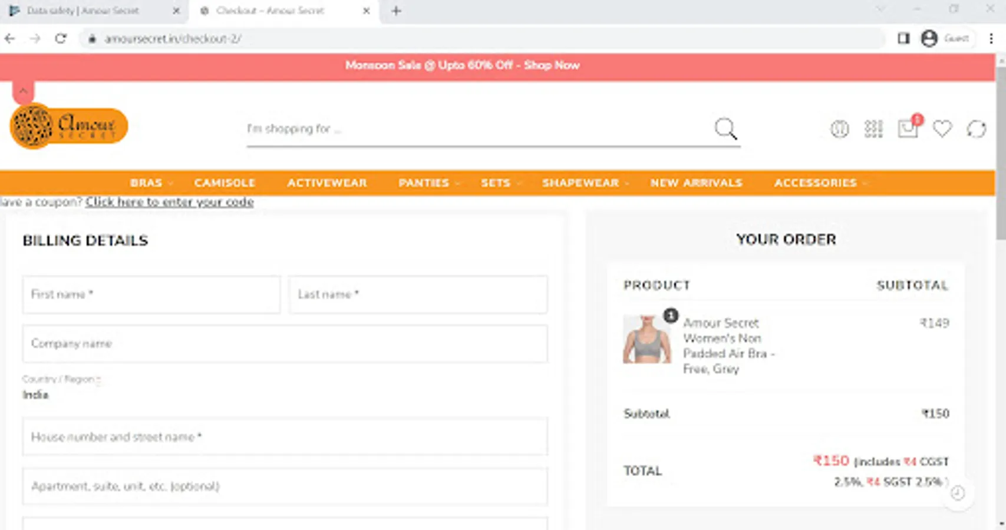The width and height of the screenshot is (1006, 530).
Task: Open the tab search chevron in the title bar
Action: point(880,9)
